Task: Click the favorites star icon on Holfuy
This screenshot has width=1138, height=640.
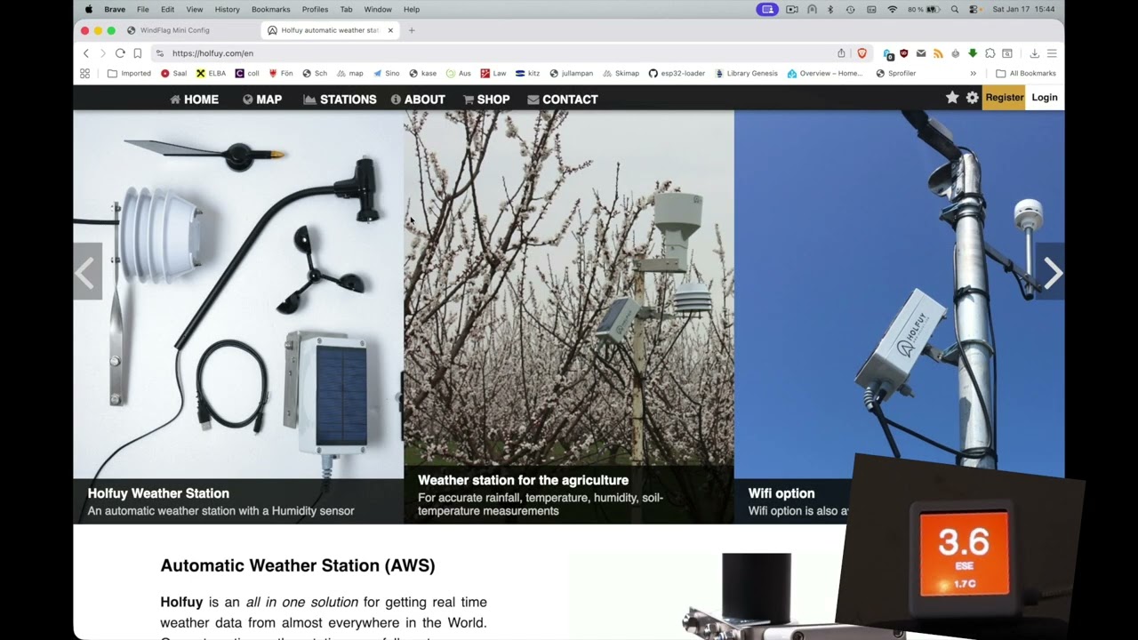Action: click(x=952, y=98)
